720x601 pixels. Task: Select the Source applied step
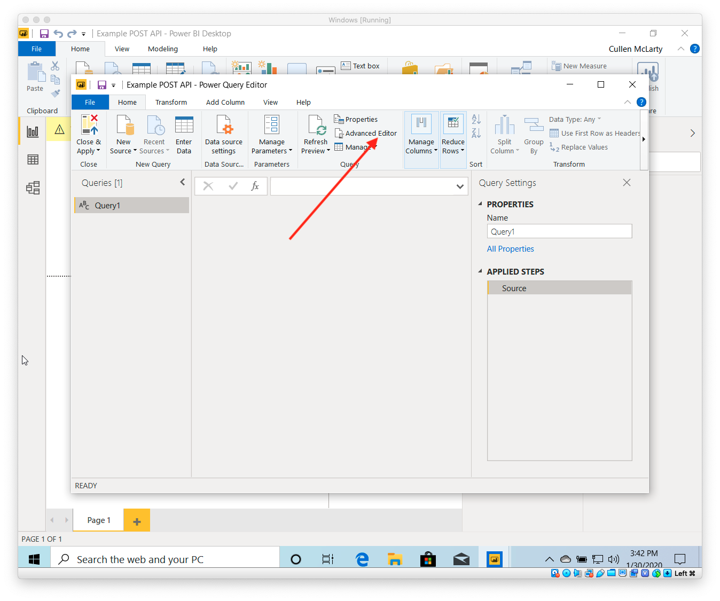559,288
